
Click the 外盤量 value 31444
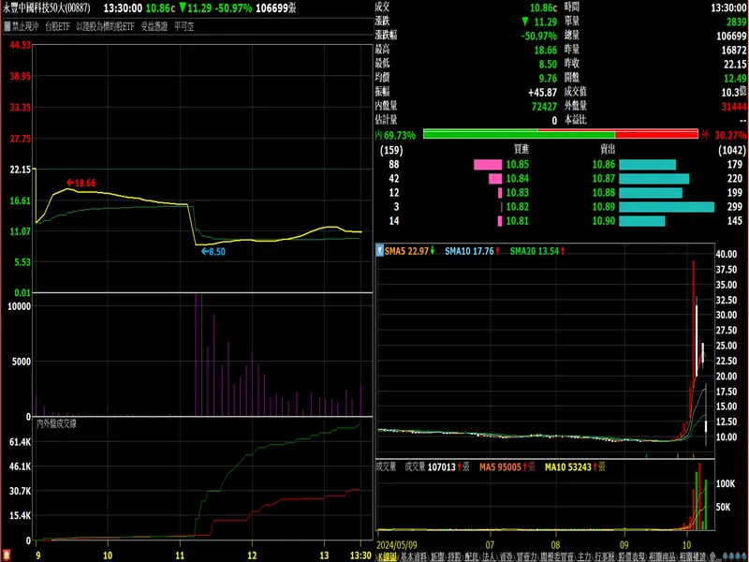tap(734, 107)
